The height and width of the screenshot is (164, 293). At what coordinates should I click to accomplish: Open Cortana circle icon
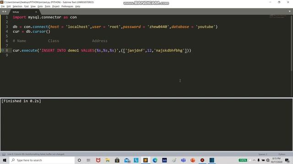tap(79, 160)
